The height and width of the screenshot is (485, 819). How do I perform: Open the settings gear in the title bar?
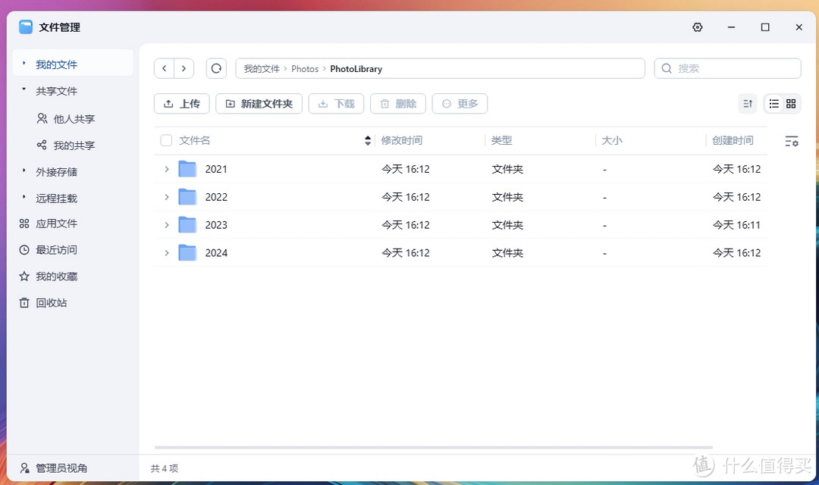[x=697, y=27]
